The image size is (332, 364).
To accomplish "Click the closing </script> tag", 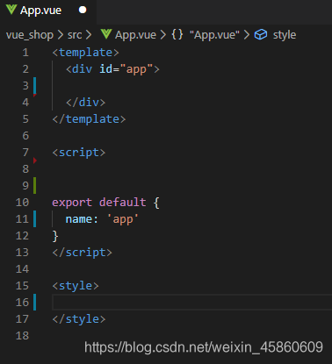I will (82, 253).
